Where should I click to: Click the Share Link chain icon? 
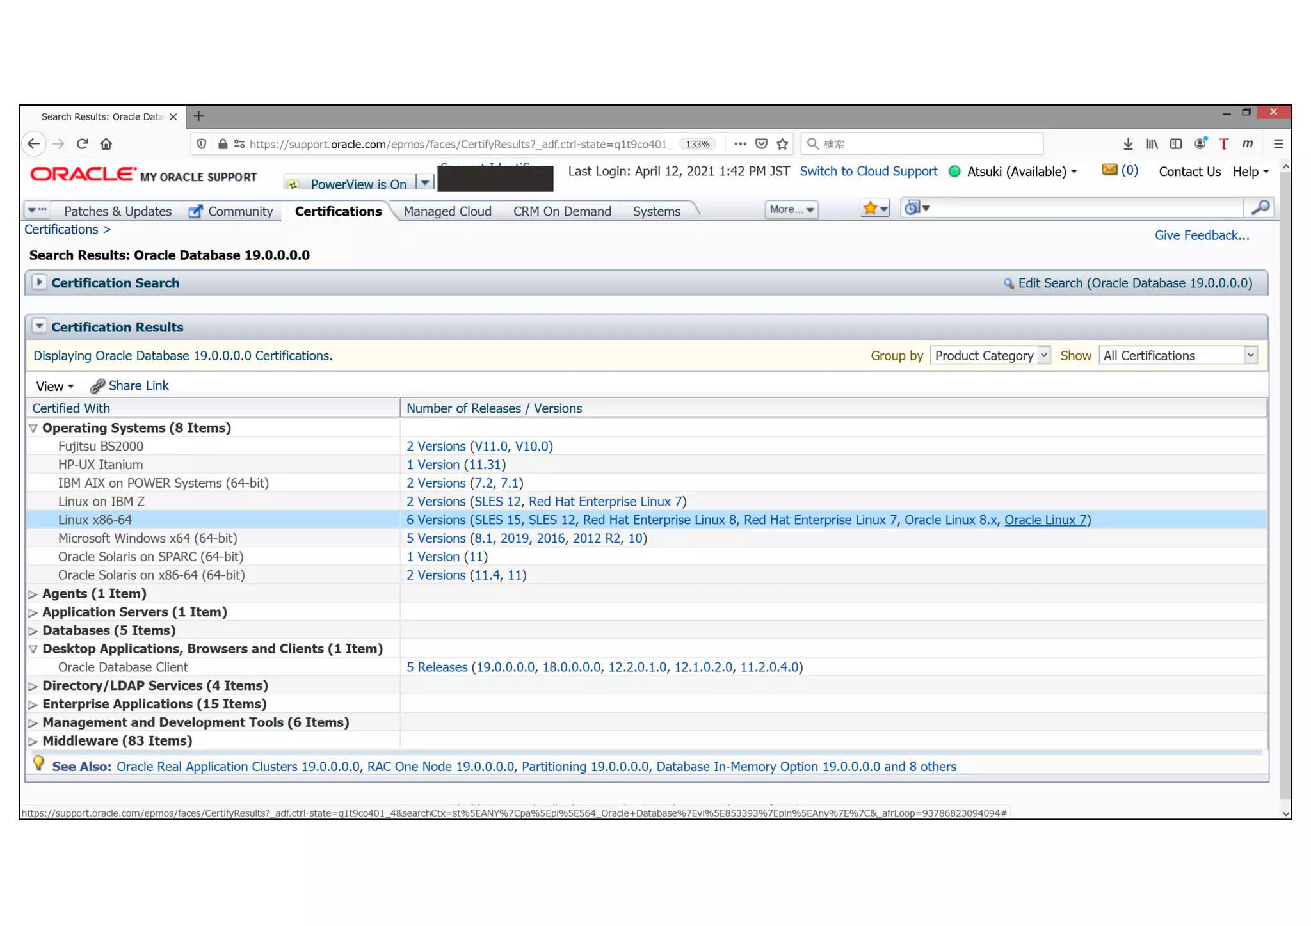click(97, 386)
